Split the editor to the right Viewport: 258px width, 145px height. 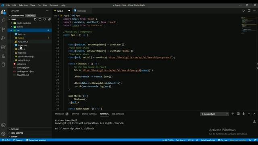[x=249, y=11]
